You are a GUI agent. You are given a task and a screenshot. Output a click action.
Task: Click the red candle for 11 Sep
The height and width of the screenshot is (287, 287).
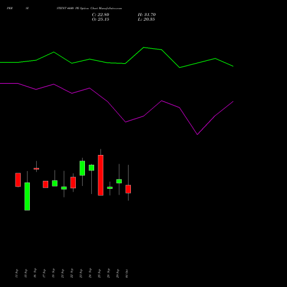[x=18, y=180]
